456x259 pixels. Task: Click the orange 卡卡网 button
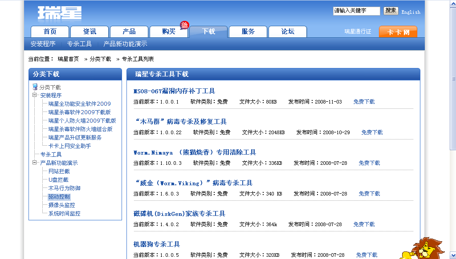(x=398, y=32)
